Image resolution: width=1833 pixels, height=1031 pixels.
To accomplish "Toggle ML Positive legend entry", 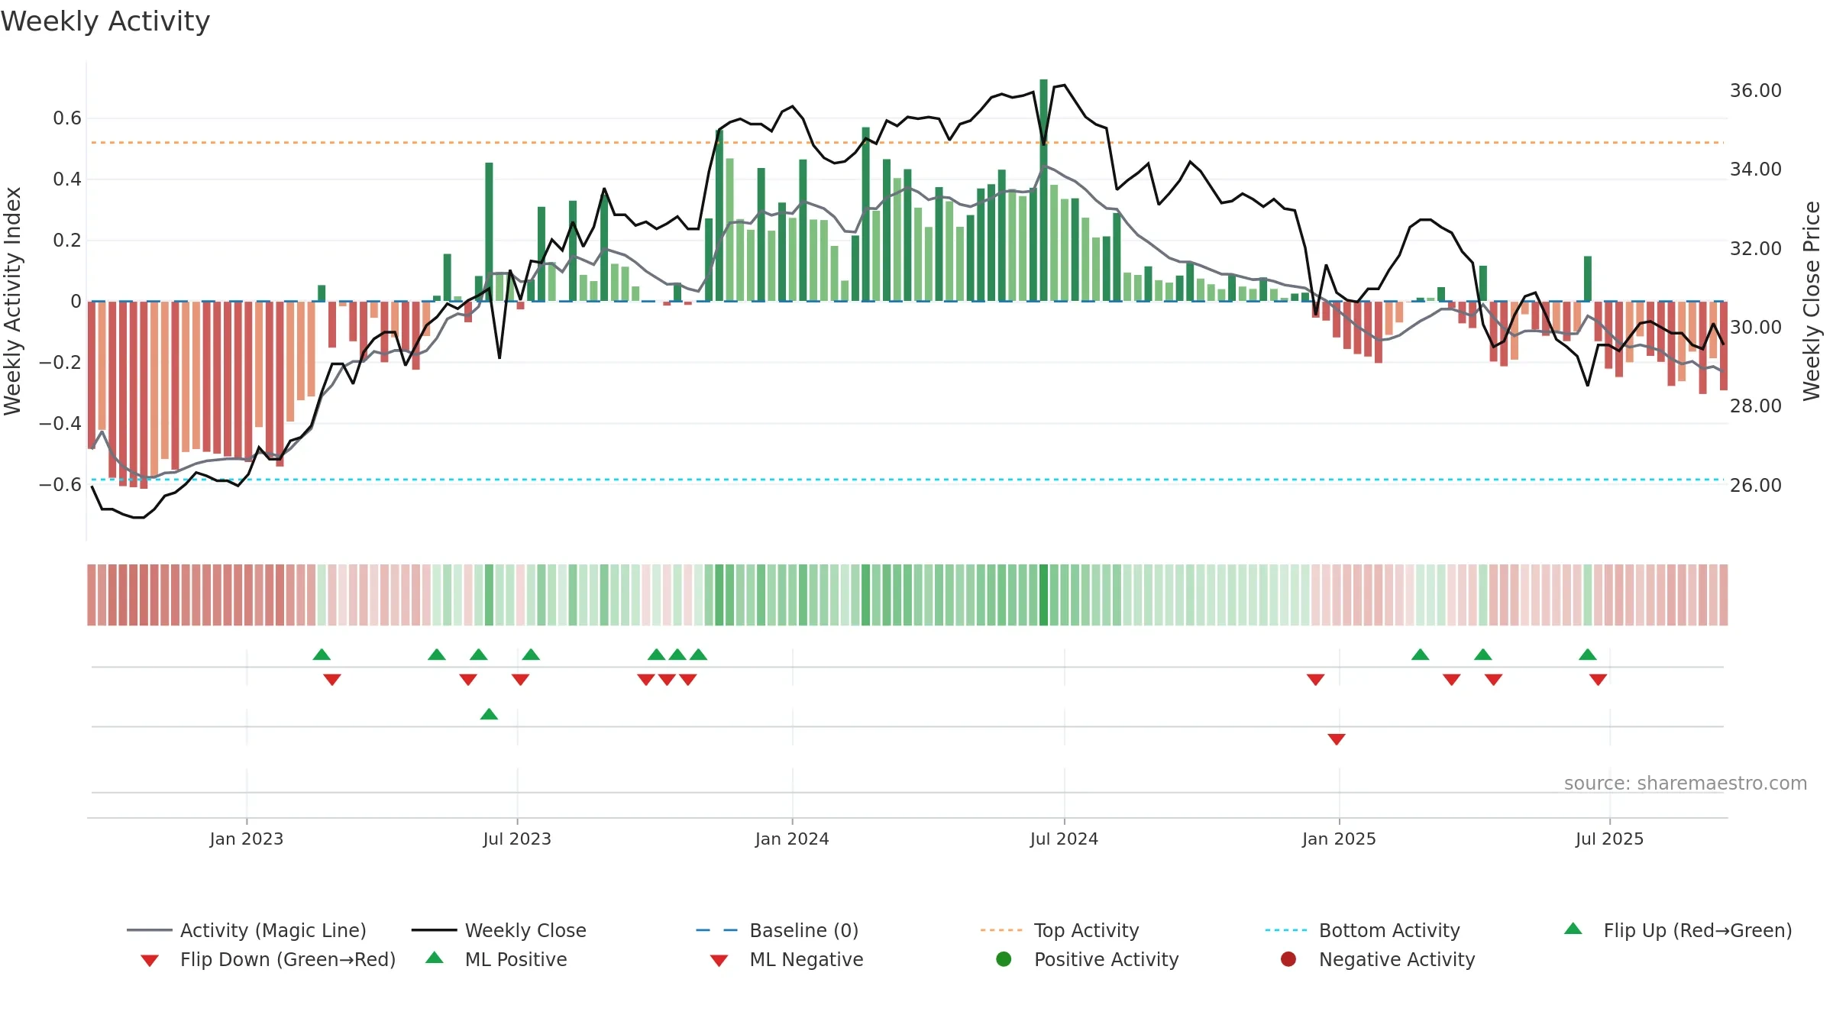I will (496, 959).
